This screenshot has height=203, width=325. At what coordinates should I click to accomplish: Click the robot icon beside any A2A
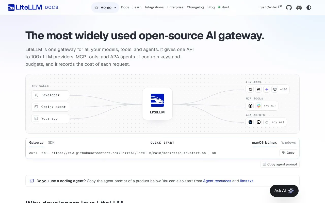pos(267,122)
